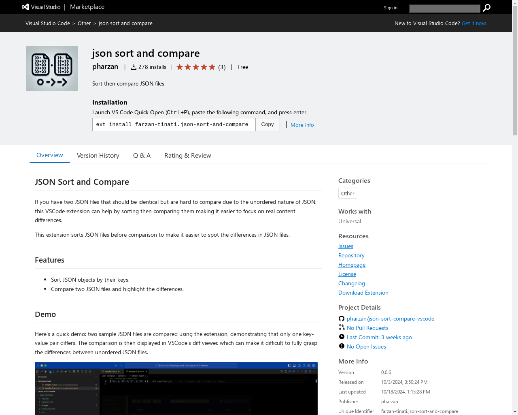Switch to Rating & Review tab

click(187, 156)
